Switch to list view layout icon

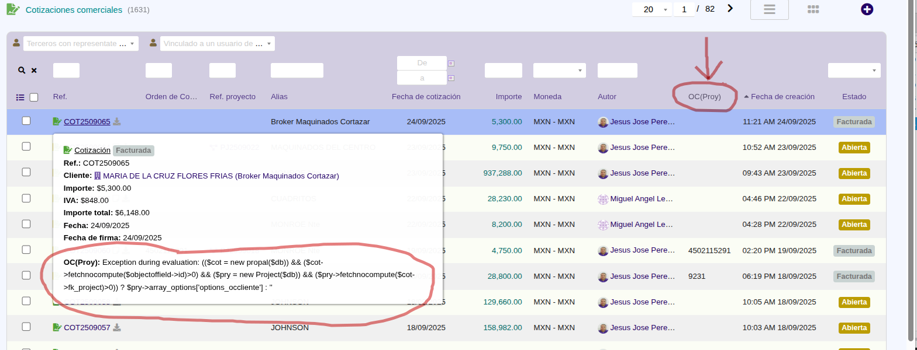[x=769, y=9]
